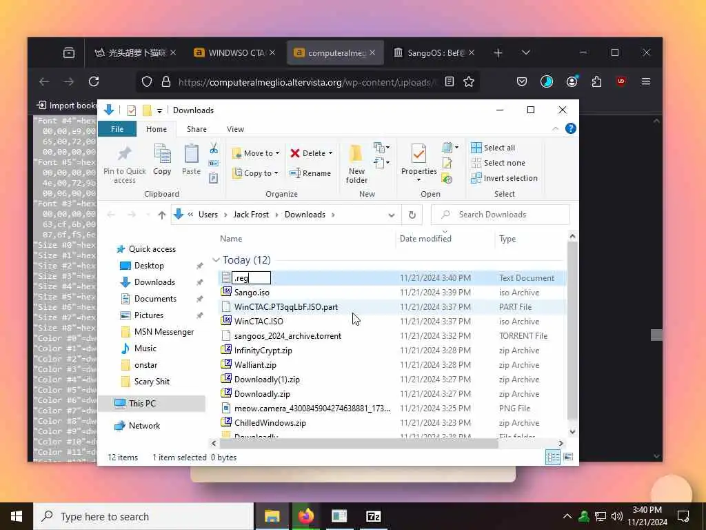Open Firefox account profile icon
The height and width of the screenshot is (530, 706).
point(572,81)
